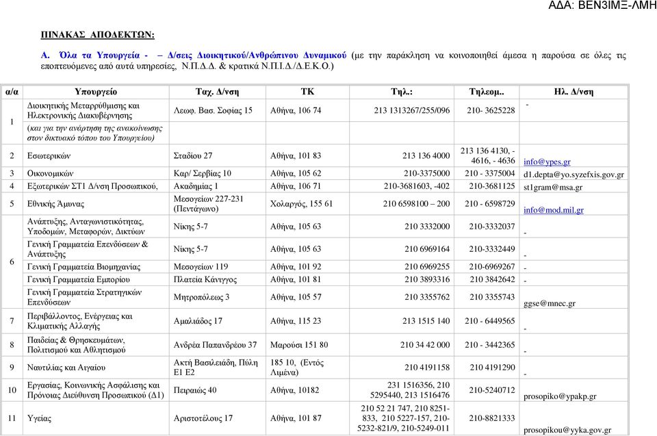The image size is (657, 436).
Task: Click the Μαρούσι 151 80 postal code
Action: pos(299,345)
